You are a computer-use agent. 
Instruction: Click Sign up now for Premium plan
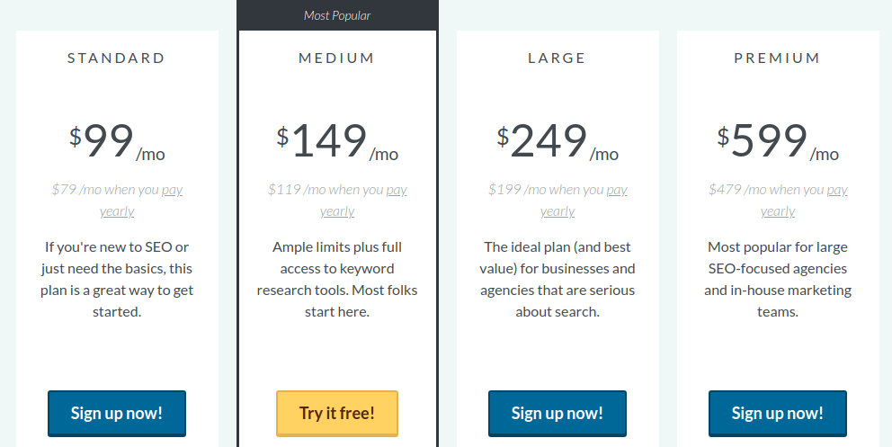[x=777, y=414]
